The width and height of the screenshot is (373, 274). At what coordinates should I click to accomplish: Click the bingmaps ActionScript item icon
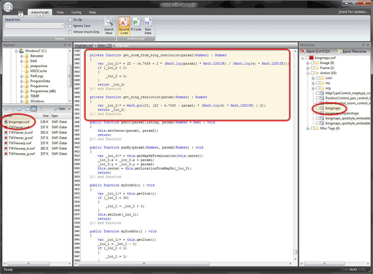pyautogui.click(x=322, y=108)
